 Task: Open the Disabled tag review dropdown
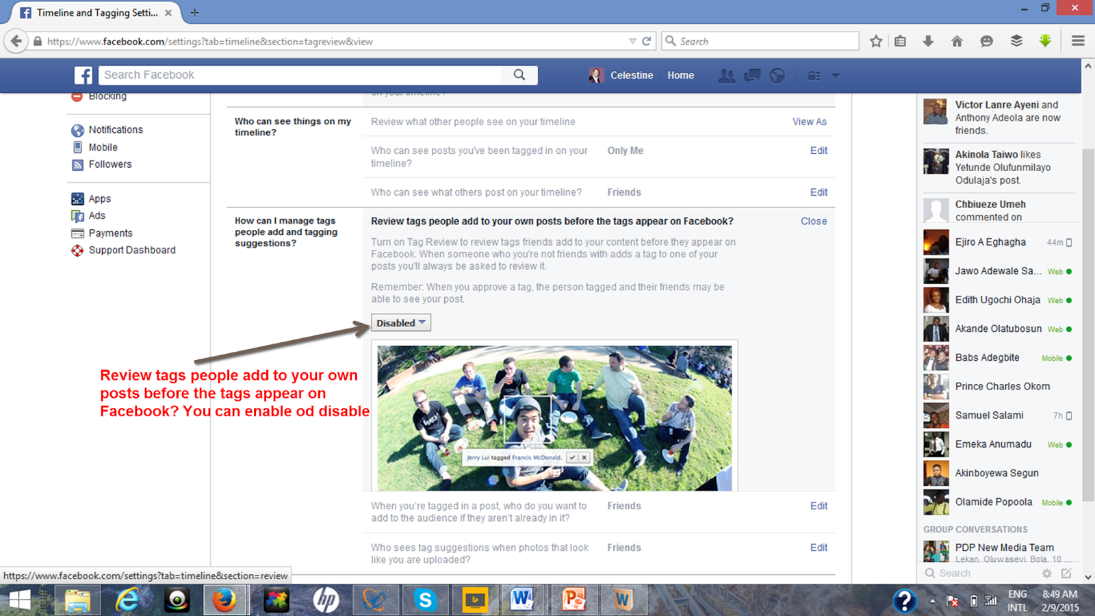pos(401,323)
